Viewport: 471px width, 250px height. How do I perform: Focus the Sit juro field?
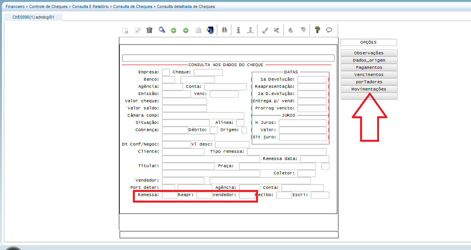303,137
